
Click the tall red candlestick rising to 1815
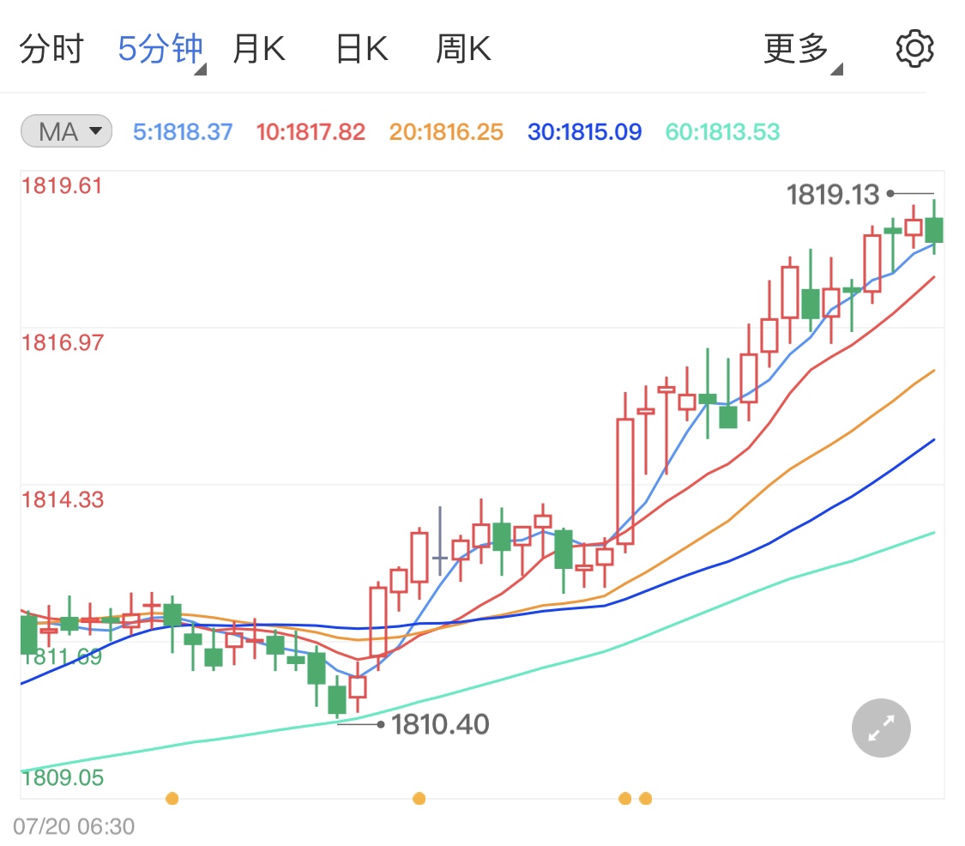pos(625,481)
